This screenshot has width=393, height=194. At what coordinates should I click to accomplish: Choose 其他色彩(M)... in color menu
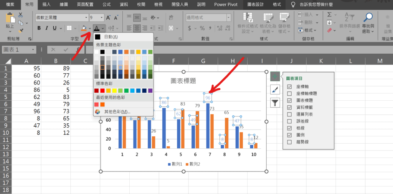click(x=117, y=111)
